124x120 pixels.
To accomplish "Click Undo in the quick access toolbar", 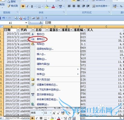I will coord(4,18).
